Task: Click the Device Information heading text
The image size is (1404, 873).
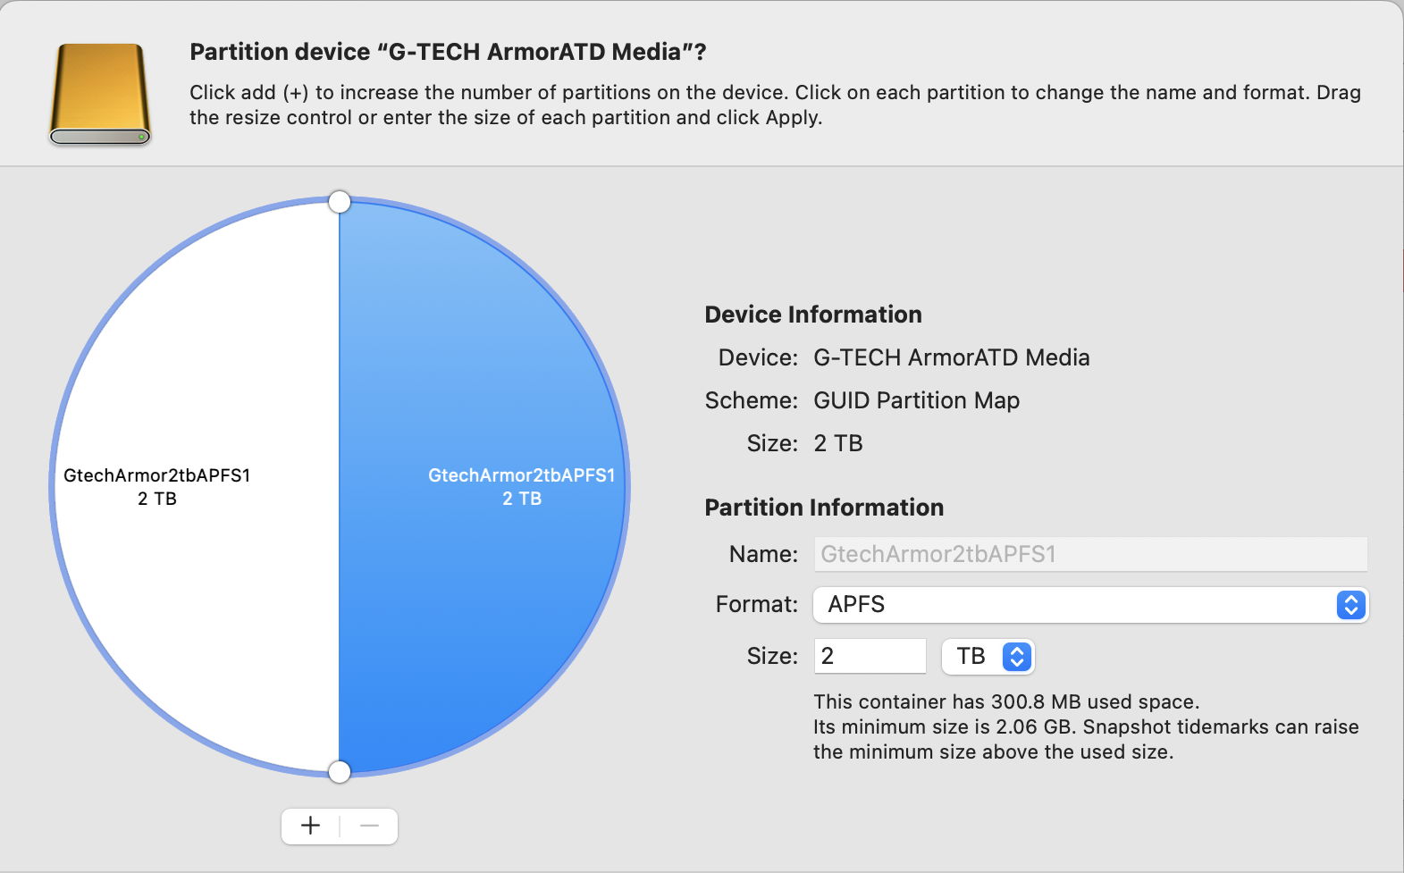Action: (x=813, y=314)
